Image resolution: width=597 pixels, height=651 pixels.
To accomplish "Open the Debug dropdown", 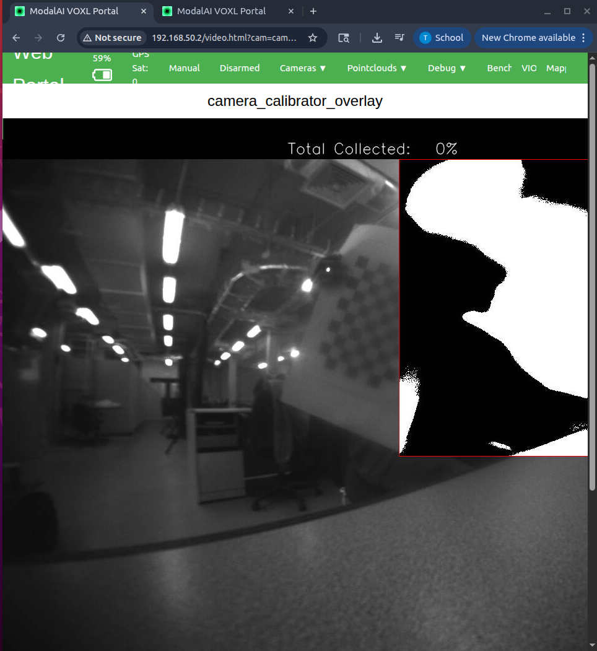I will pos(447,68).
